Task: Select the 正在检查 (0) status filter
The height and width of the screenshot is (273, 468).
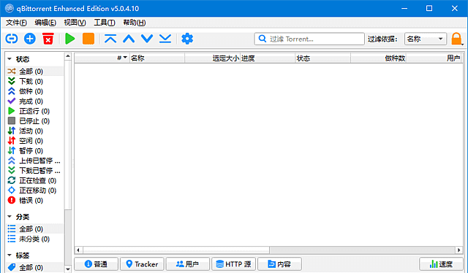Action: (34, 180)
